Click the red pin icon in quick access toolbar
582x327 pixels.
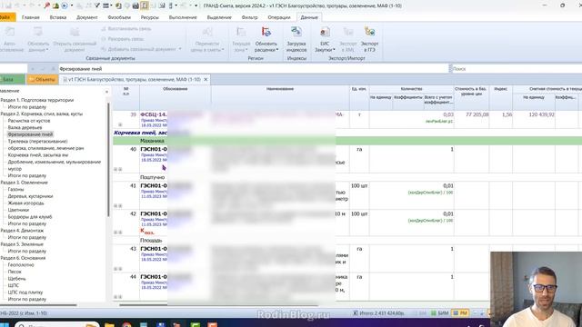click(x=46, y=5)
